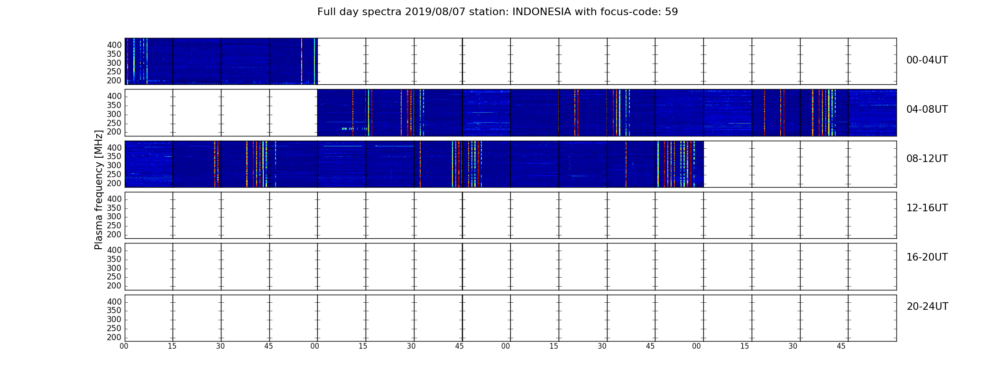Click the '200' tick in the 20-24UT row
996x379 pixels.
coord(114,337)
